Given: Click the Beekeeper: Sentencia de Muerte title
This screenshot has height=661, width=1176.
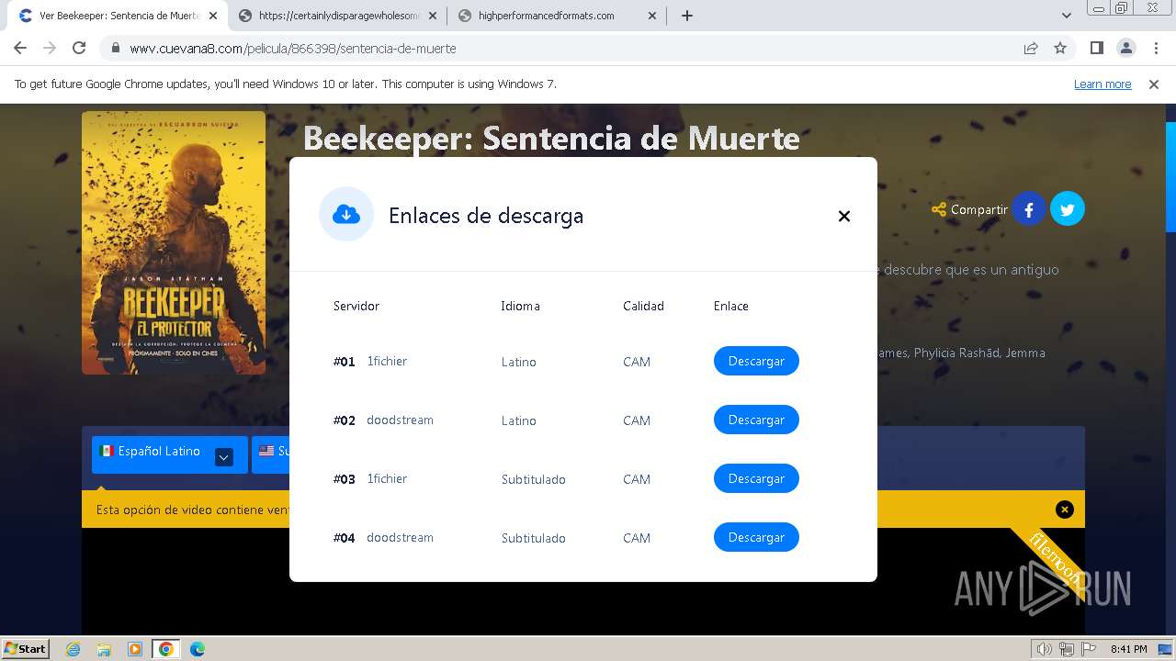Looking at the screenshot, I should 551,138.
